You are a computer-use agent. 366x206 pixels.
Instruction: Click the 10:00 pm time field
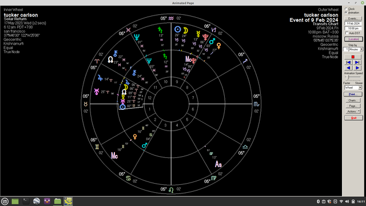[353, 28]
